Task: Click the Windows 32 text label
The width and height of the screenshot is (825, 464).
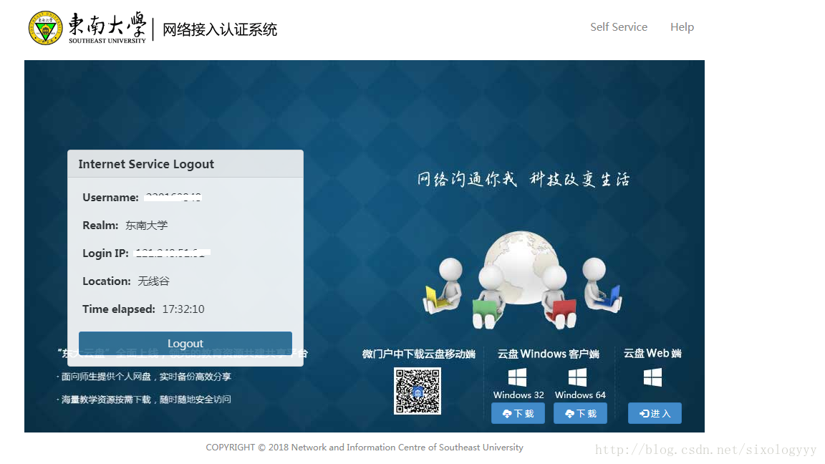Action: pyautogui.click(x=518, y=395)
